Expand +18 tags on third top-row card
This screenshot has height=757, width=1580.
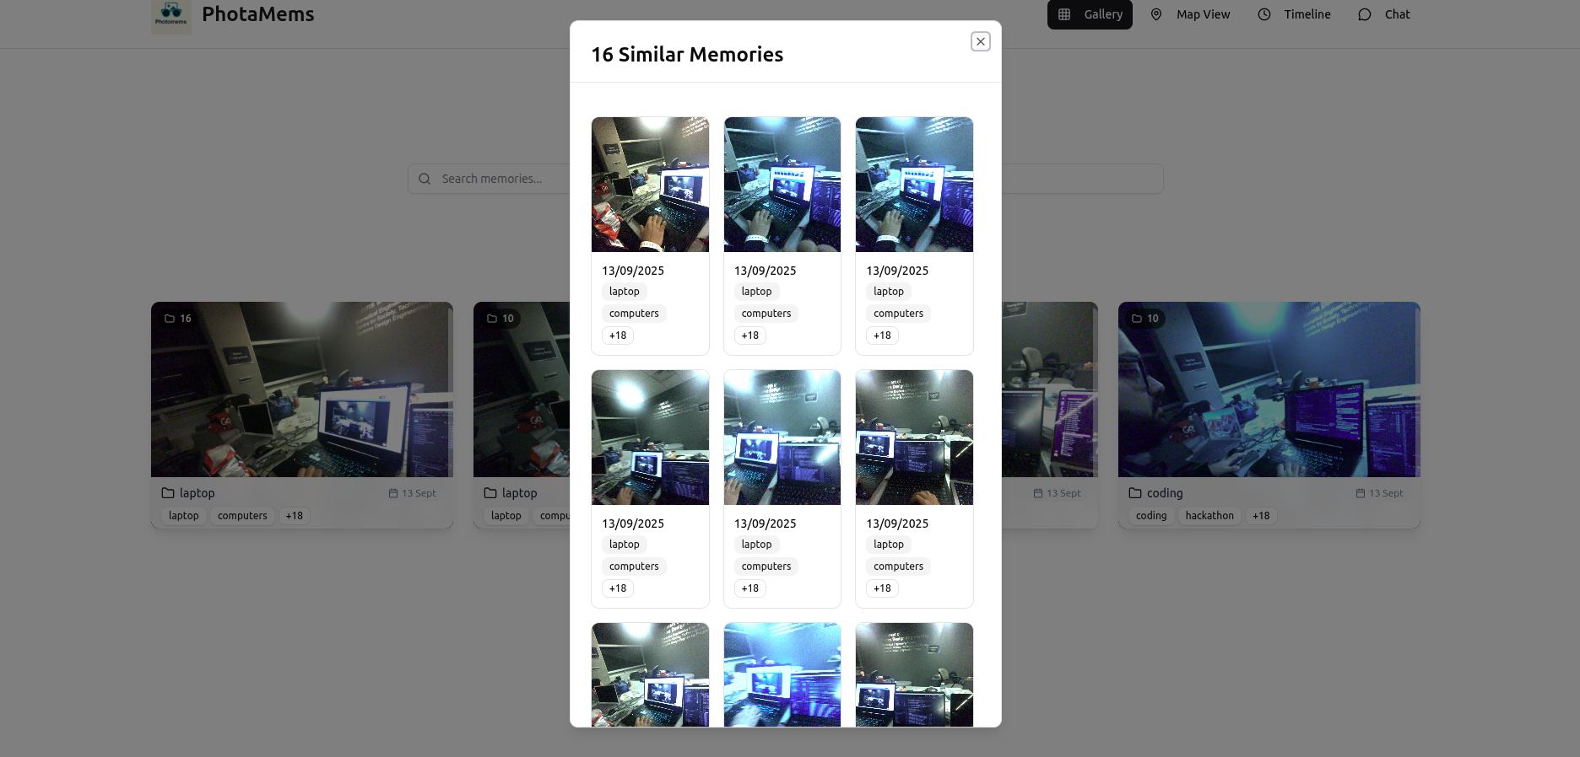(882, 336)
